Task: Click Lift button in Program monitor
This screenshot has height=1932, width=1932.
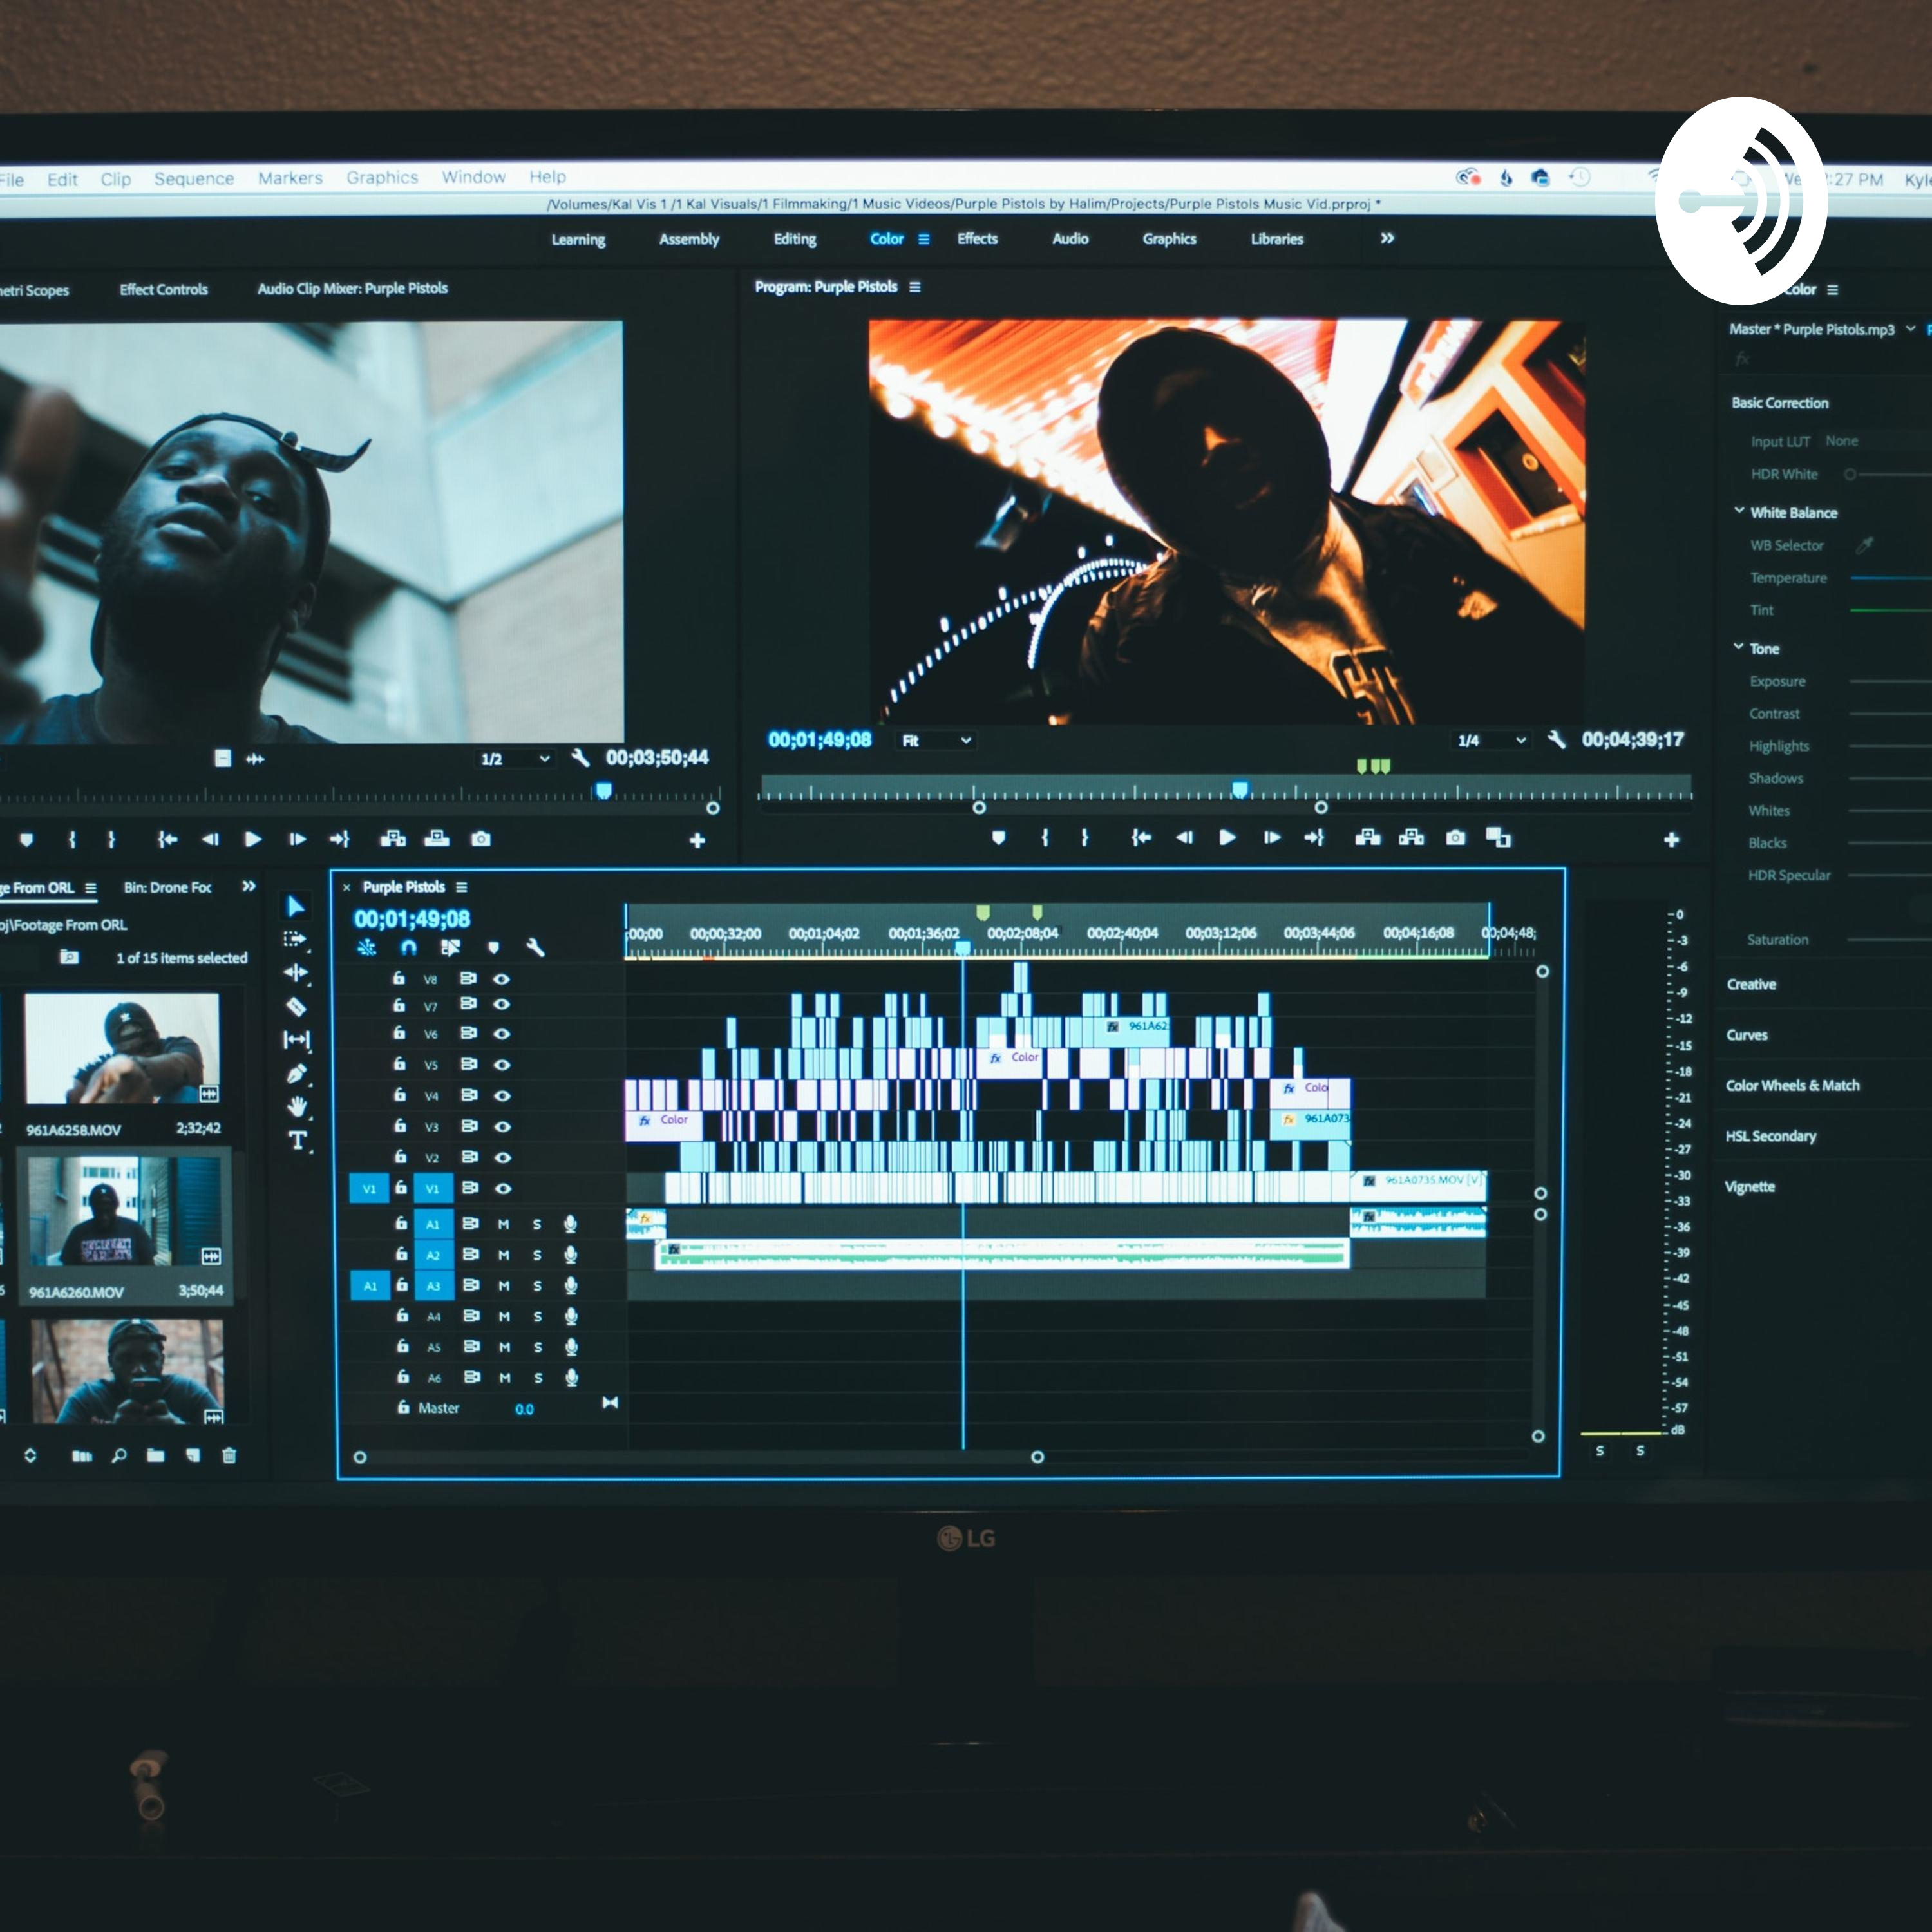Action: tap(1367, 838)
